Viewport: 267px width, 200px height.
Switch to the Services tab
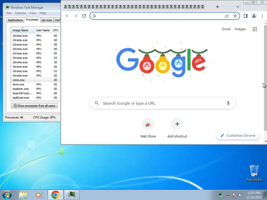point(47,20)
